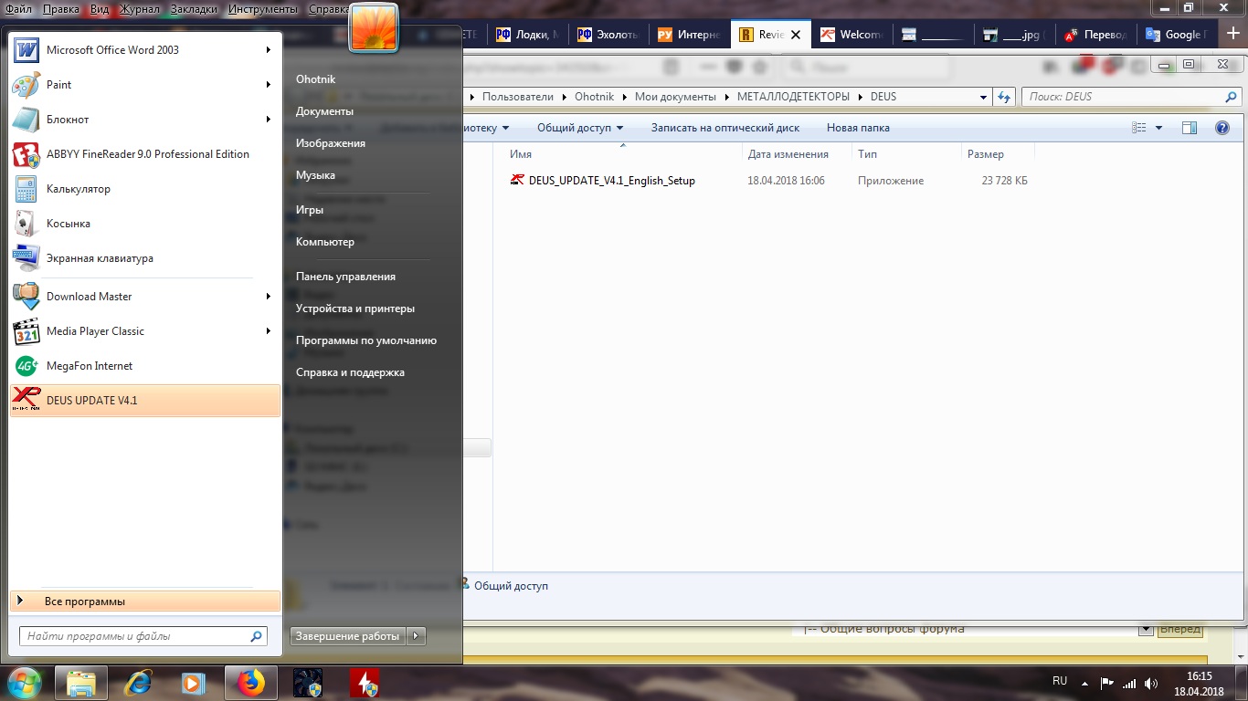Viewport: 1248px width, 701px height.
Task: Start DEUS UPDATE V4.1 program
Action: click(x=91, y=401)
